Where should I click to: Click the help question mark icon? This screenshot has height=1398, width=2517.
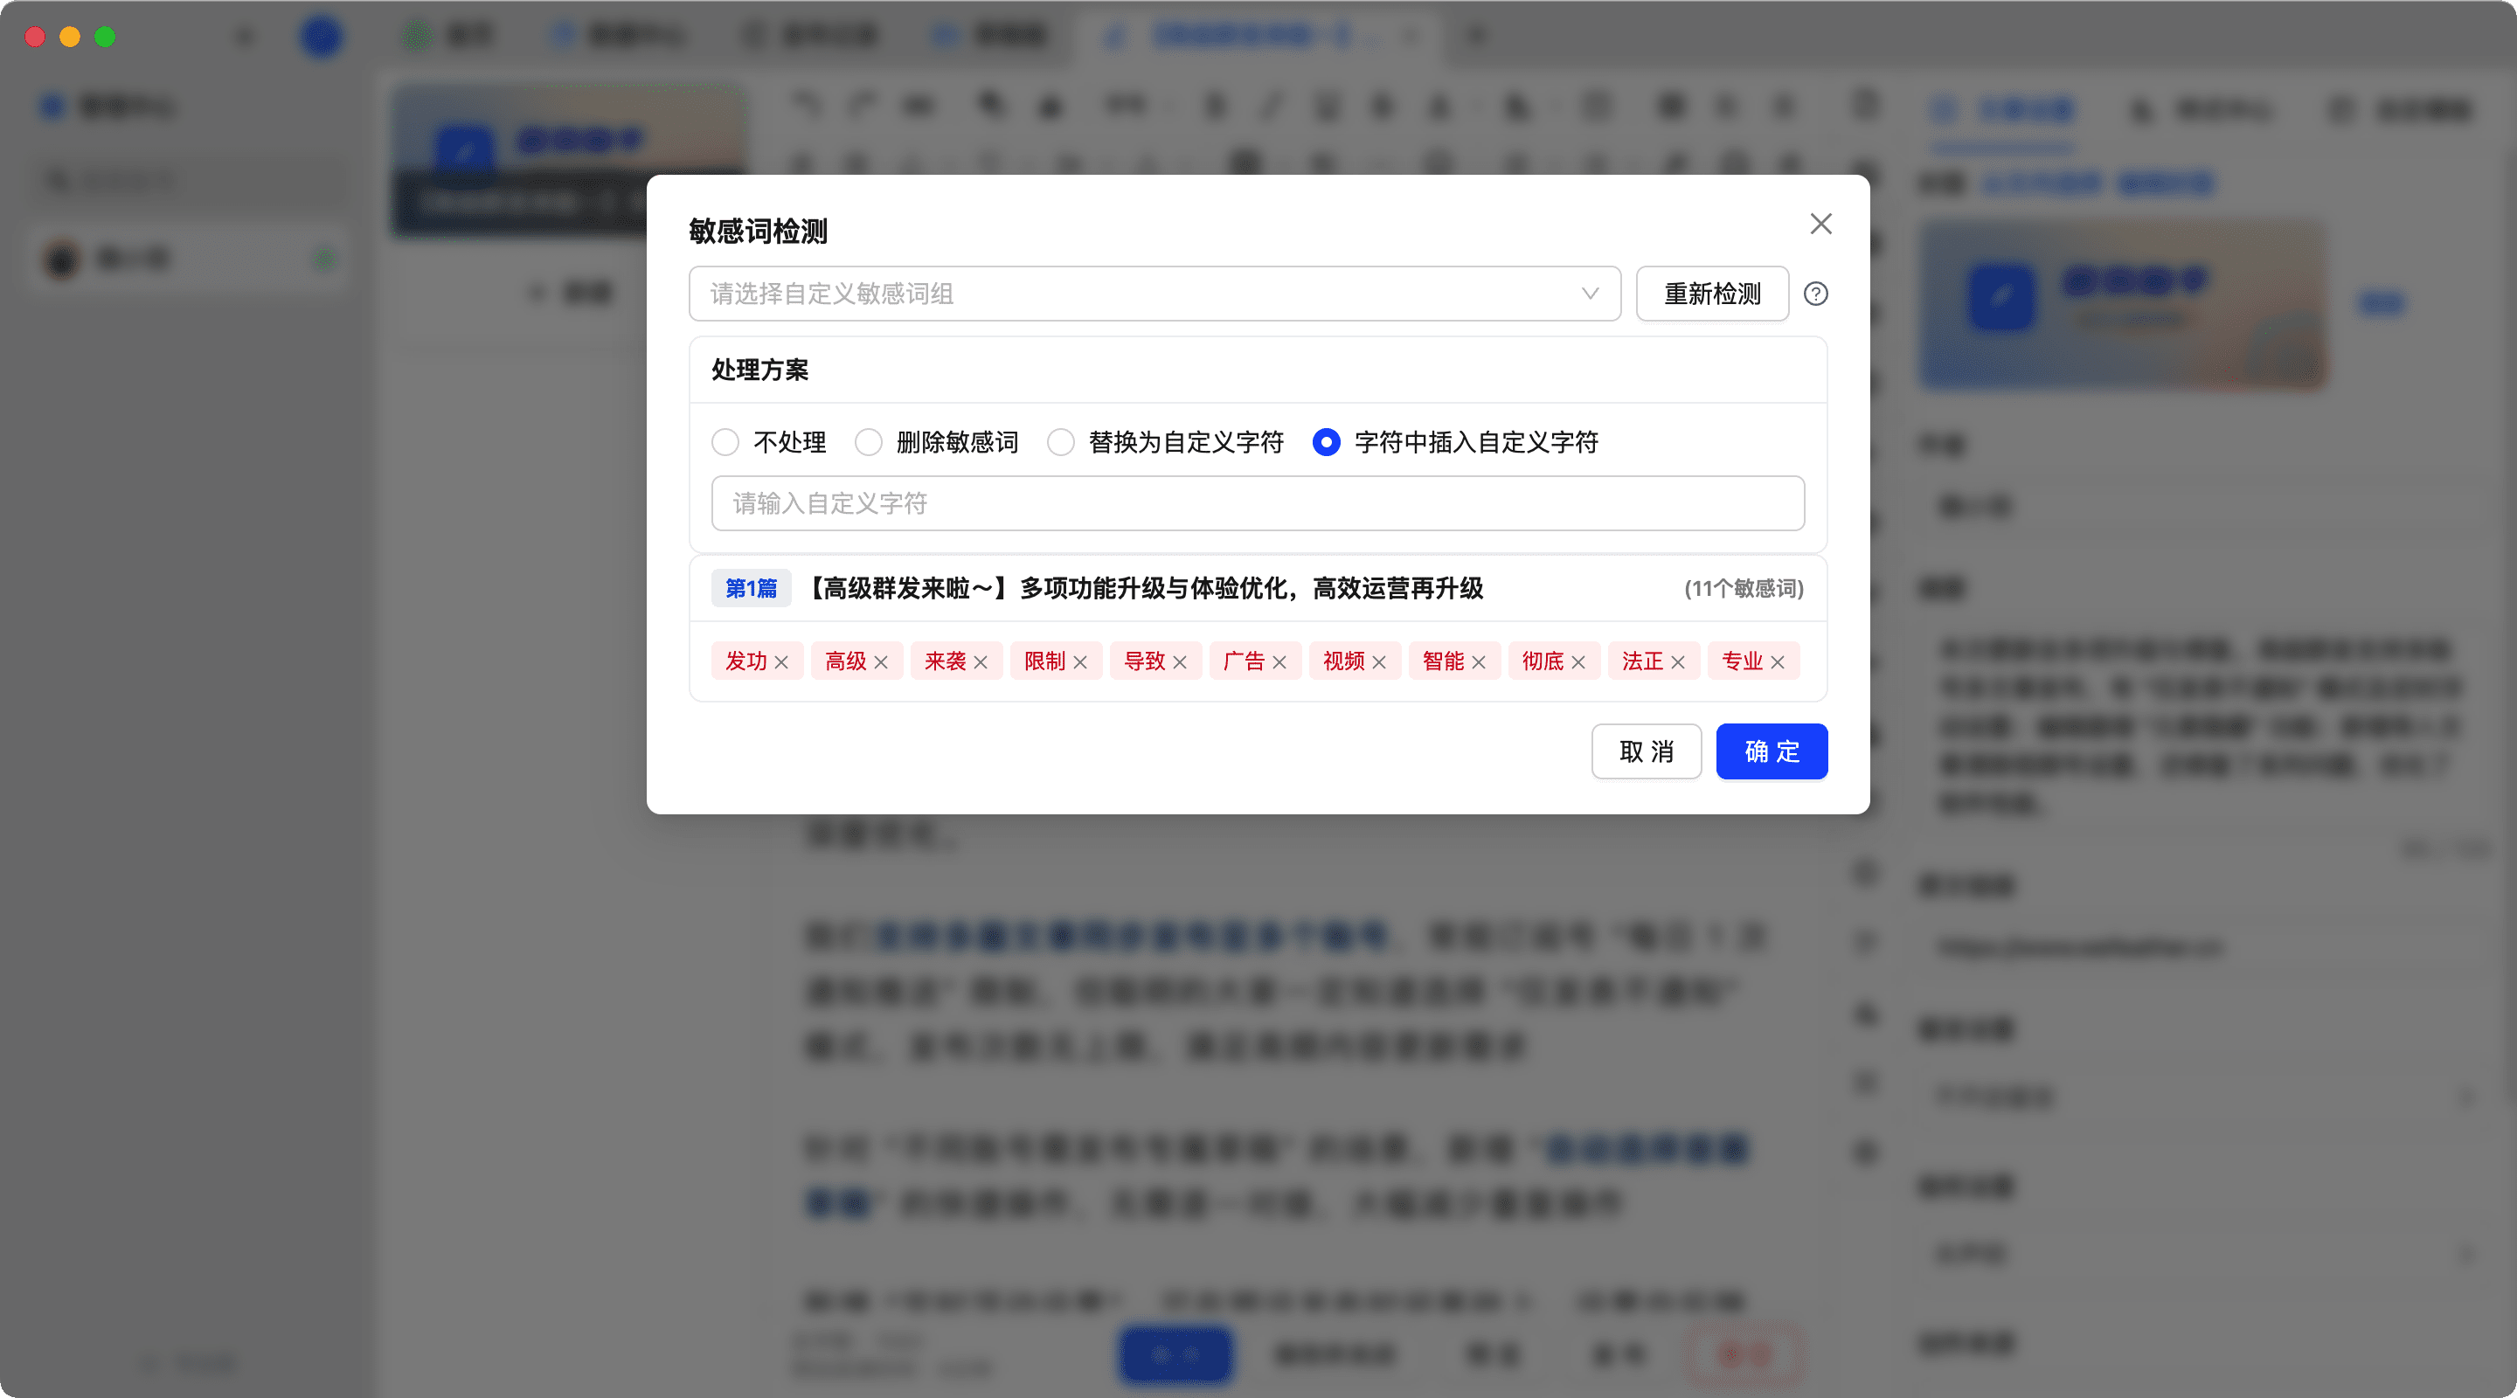1815,294
